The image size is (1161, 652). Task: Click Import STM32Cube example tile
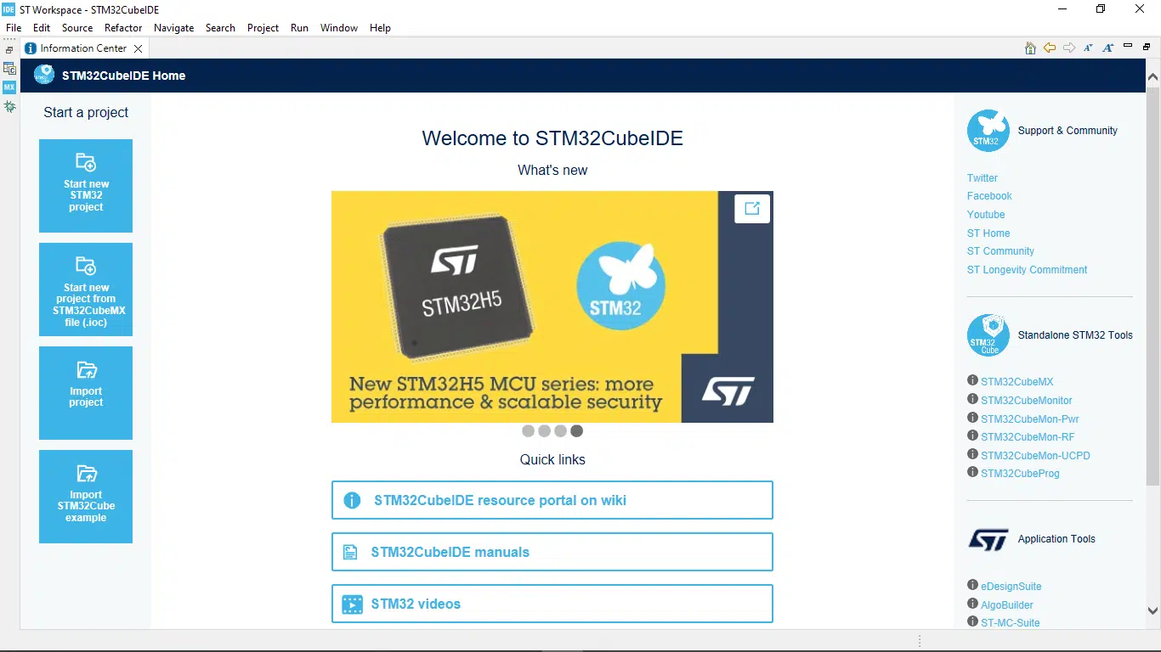(x=86, y=497)
